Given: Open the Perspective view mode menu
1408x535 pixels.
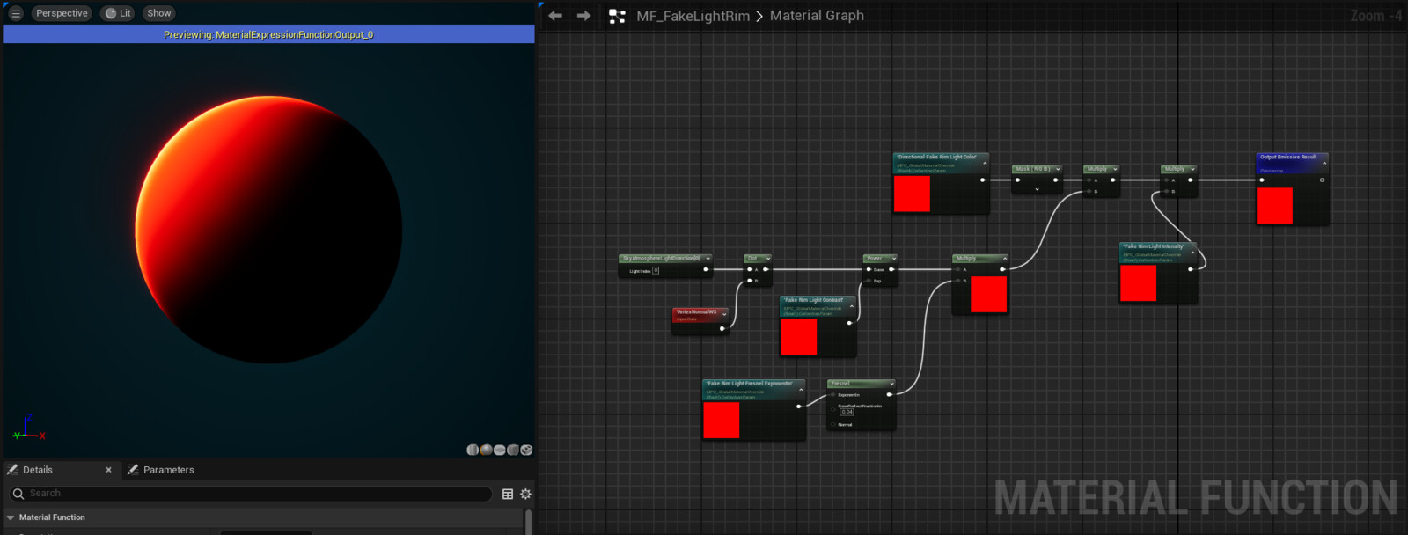Looking at the screenshot, I should (x=62, y=13).
